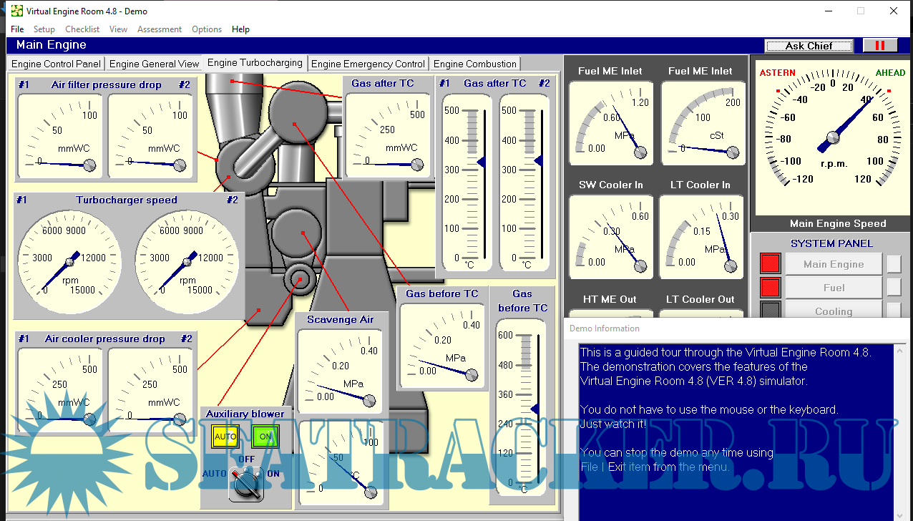Click the Main Engine Speed rpm gauge
Image resolution: width=913 pixels, height=521 pixels.
coord(833,137)
